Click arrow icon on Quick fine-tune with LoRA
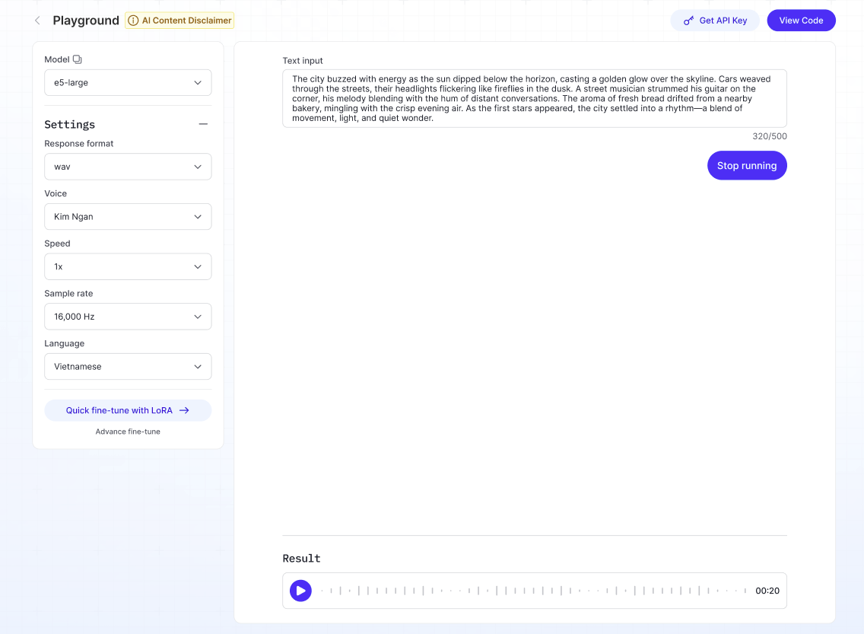 [x=184, y=410]
